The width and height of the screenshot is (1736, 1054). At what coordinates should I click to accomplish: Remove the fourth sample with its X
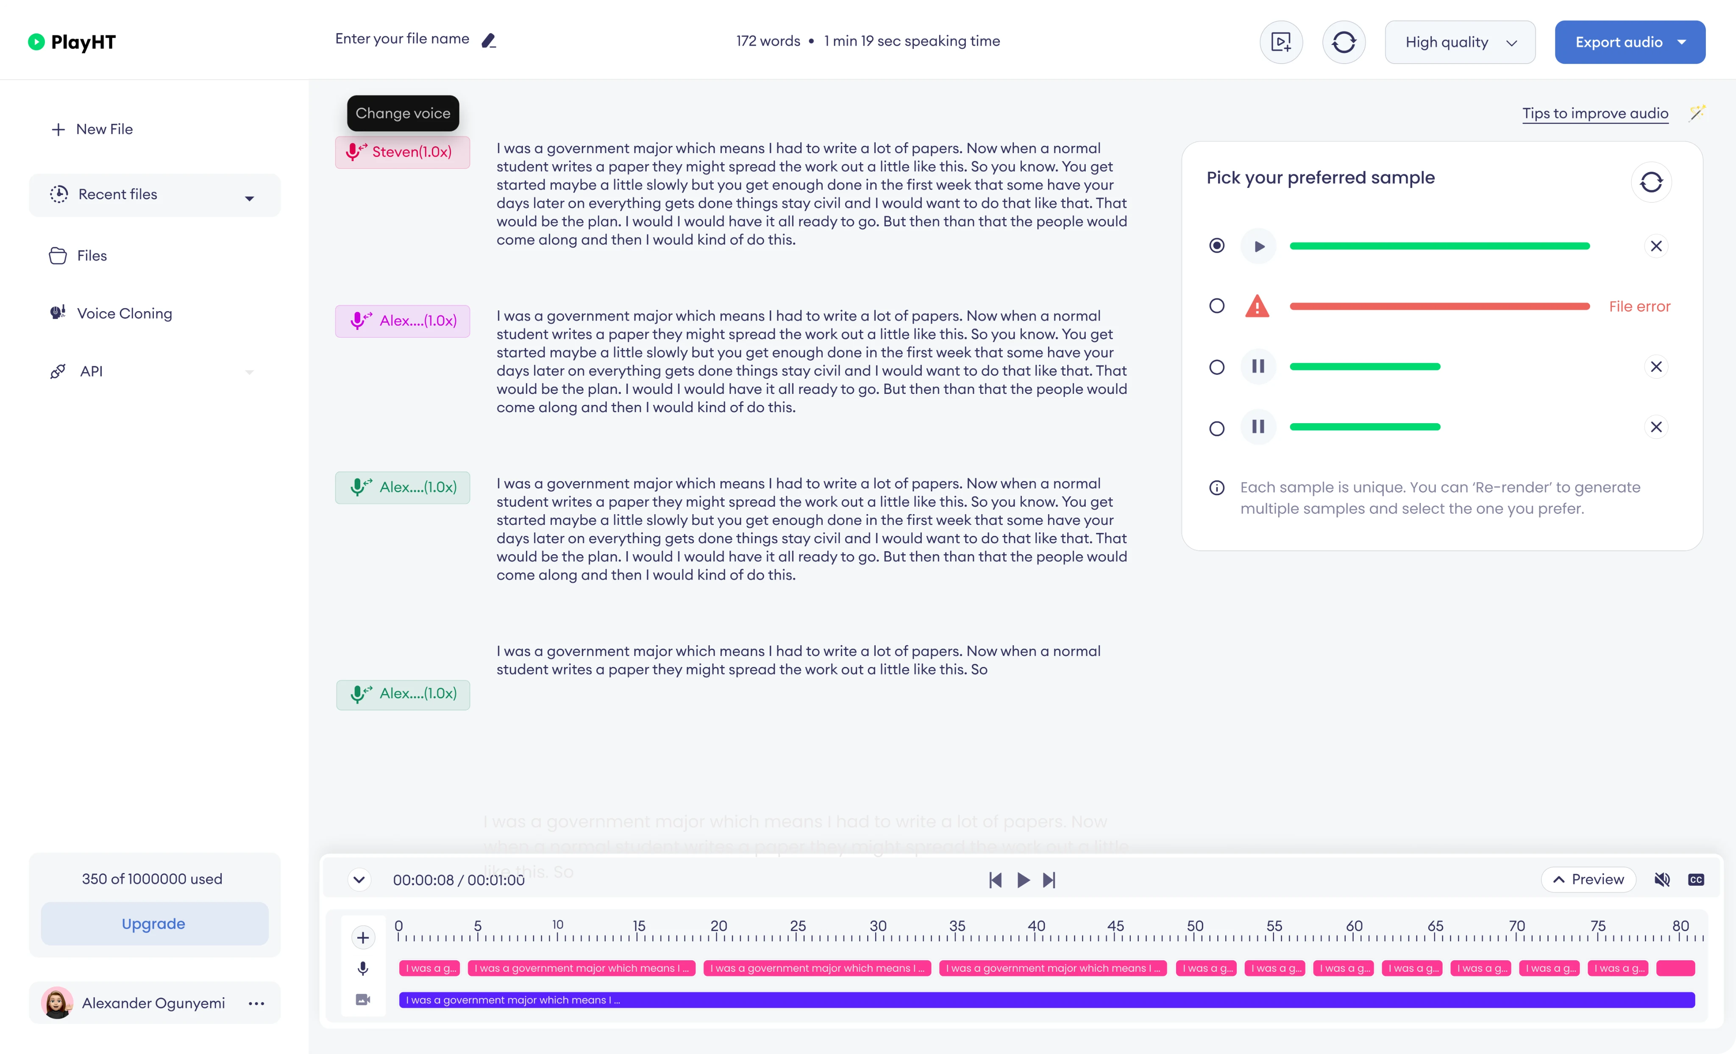tap(1656, 427)
